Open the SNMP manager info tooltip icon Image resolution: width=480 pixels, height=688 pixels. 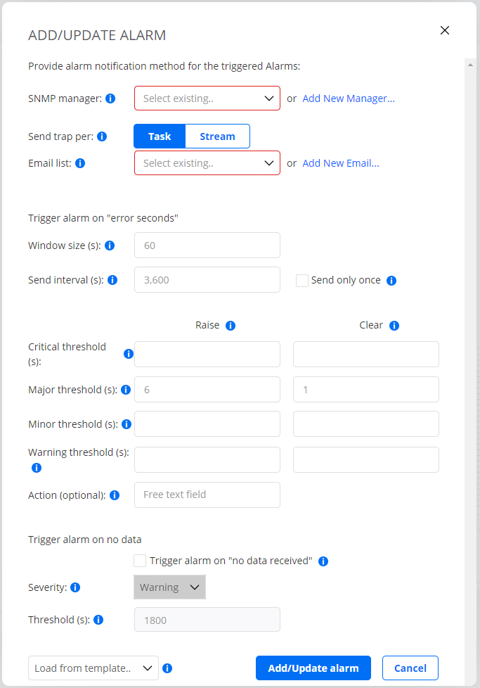(110, 98)
